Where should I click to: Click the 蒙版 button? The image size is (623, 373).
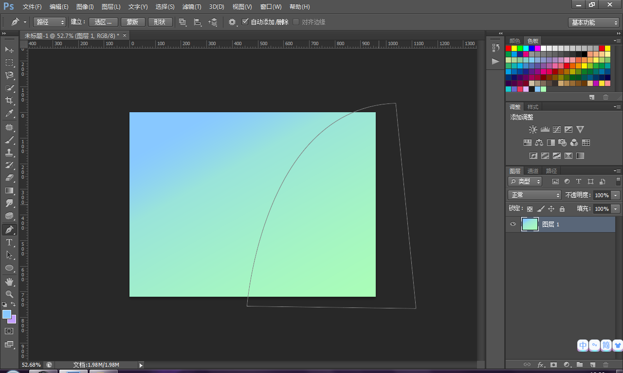(132, 22)
